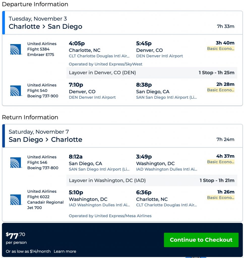The height and width of the screenshot is (258, 244).
Task: Select DEN Denver Intl Airport arrival link
Action: tap(160, 56)
